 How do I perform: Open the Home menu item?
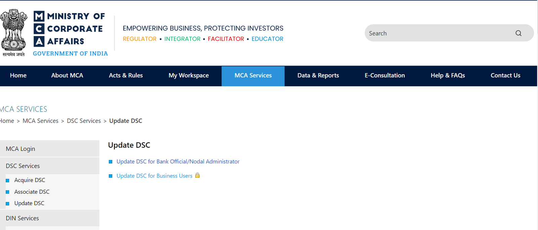[18, 76]
